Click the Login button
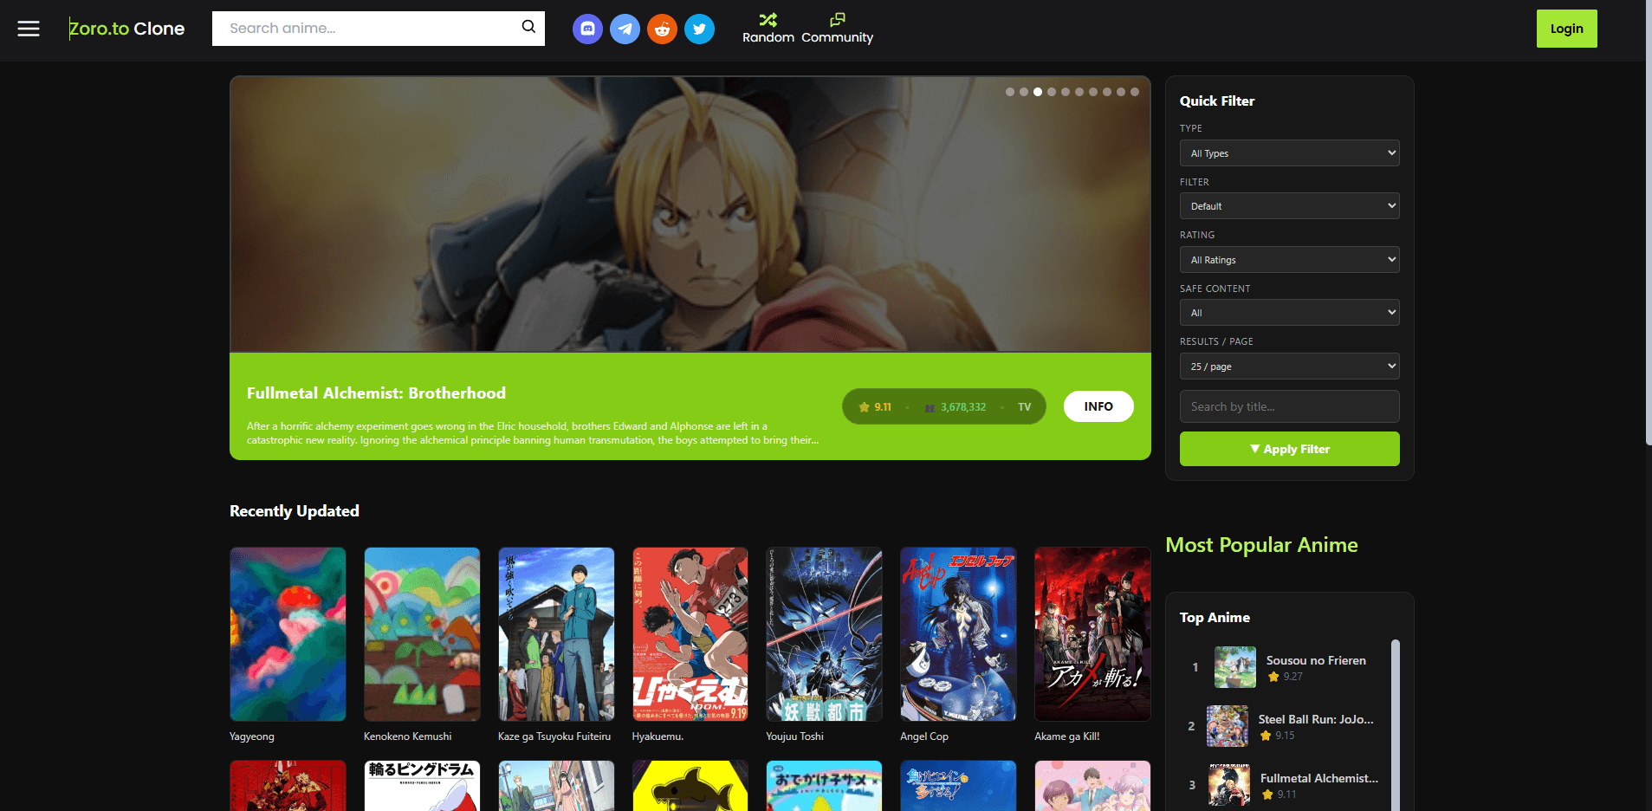Viewport: 1652px width, 811px height. pyautogui.click(x=1566, y=29)
